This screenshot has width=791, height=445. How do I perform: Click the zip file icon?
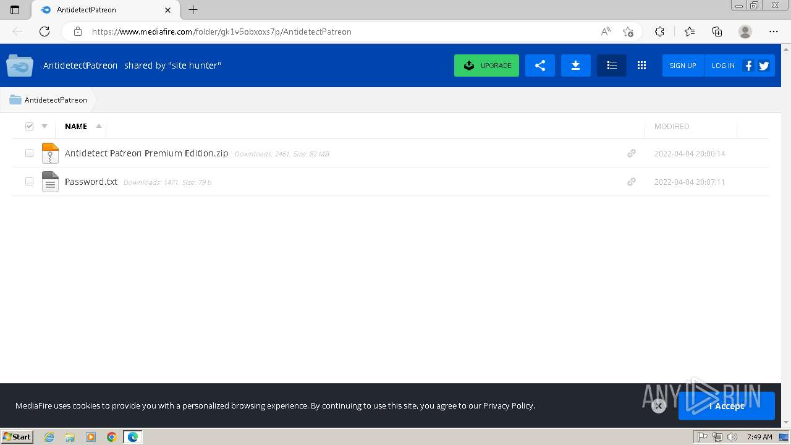[50, 153]
